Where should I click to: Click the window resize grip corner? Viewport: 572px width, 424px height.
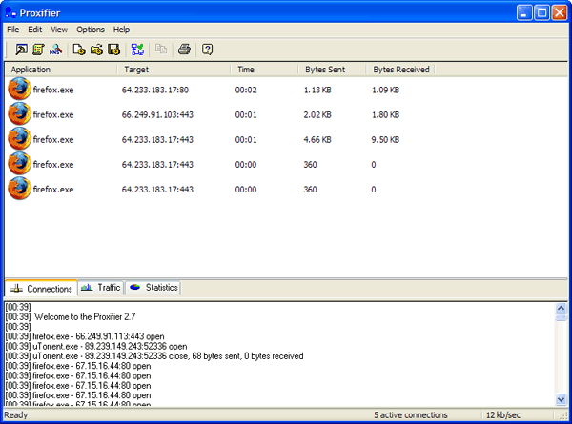(x=563, y=415)
